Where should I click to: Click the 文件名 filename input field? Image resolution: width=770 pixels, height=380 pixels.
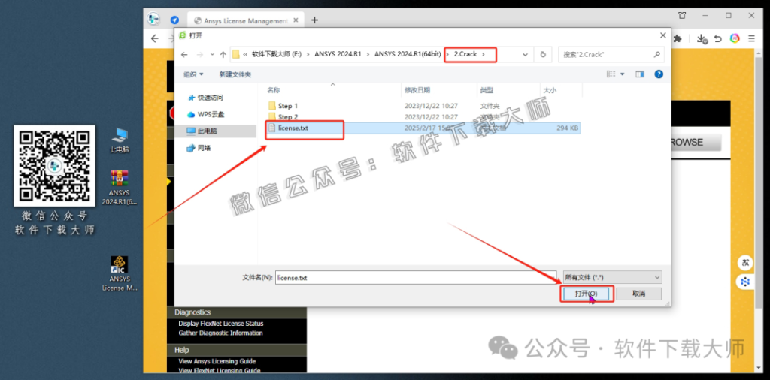(x=415, y=278)
